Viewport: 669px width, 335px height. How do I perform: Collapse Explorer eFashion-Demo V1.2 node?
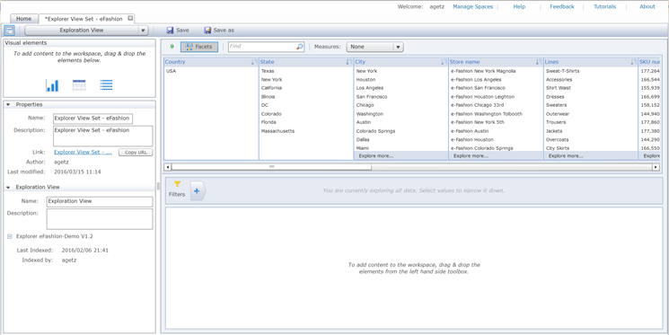9,236
